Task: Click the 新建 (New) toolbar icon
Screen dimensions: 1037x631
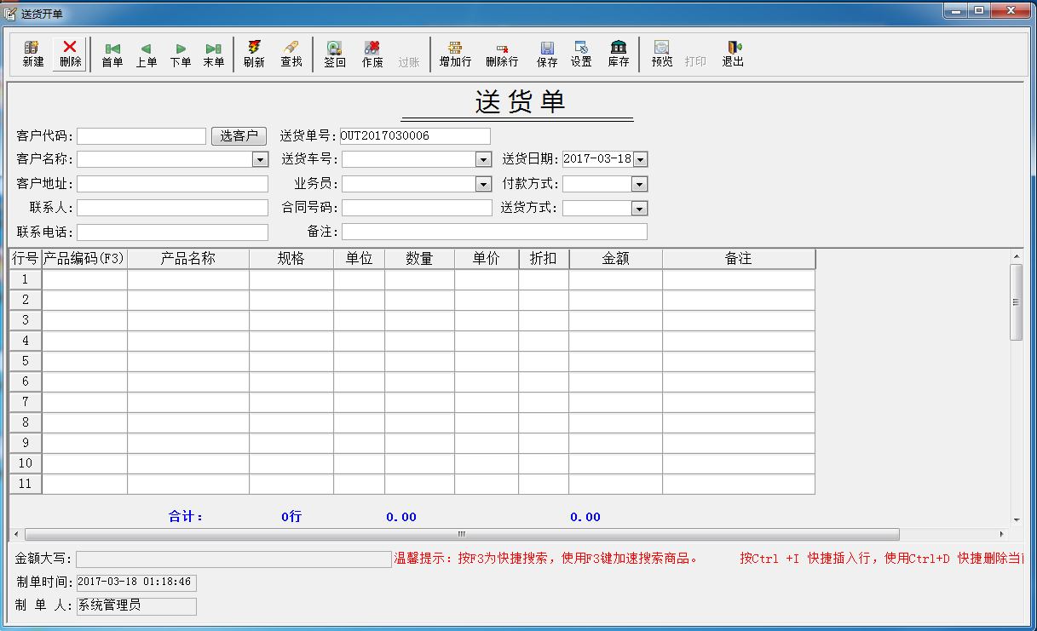Action: point(33,54)
